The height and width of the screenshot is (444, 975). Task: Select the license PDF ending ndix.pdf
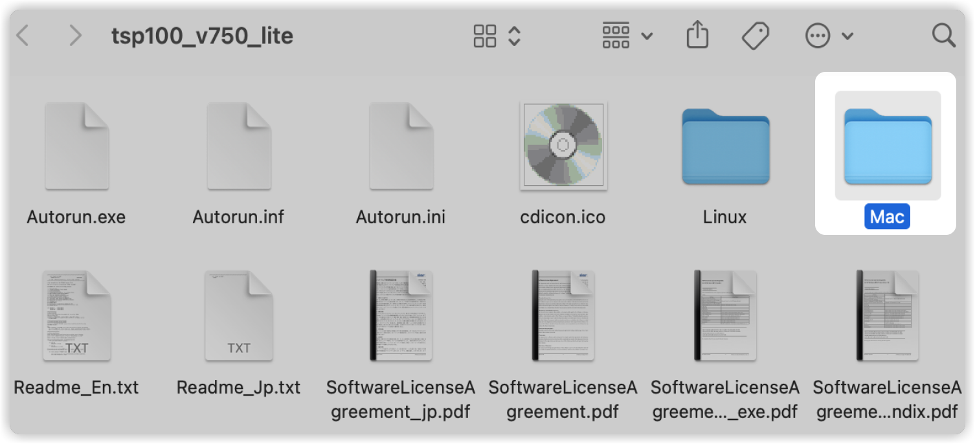point(888,315)
